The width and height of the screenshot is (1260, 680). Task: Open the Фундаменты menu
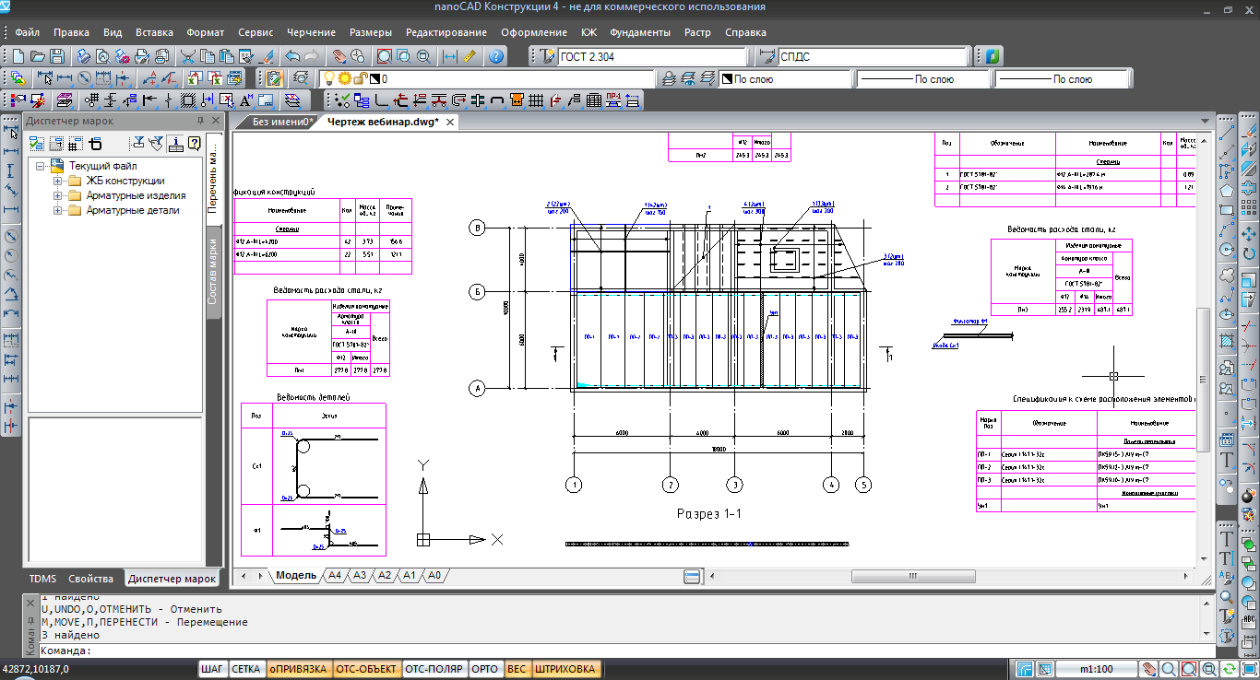[x=640, y=32]
